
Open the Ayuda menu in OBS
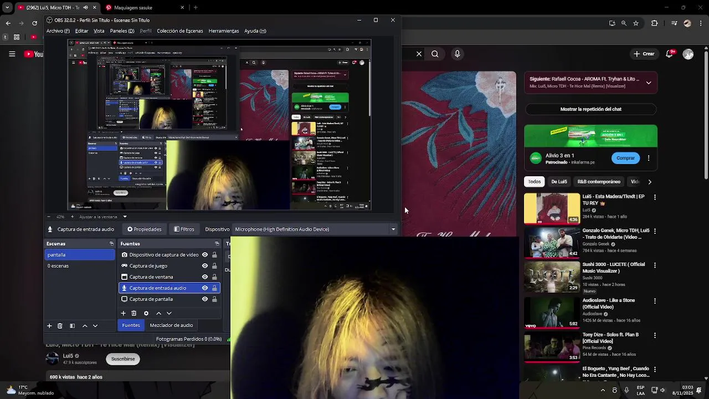coord(255,31)
